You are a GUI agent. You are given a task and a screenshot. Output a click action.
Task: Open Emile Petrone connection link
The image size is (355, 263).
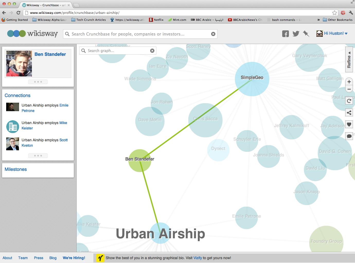click(x=45, y=108)
